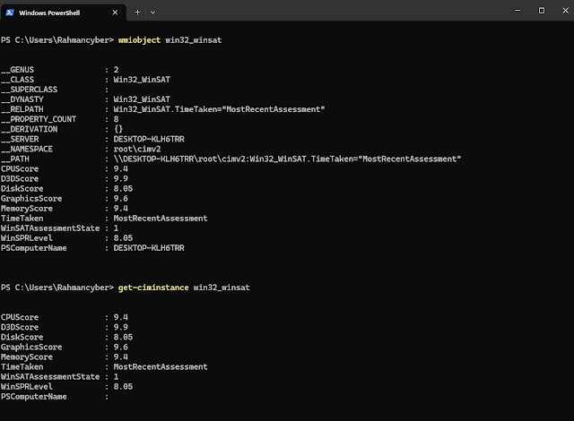
Task: Open a new tab with plus button
Action: (137, 13)
